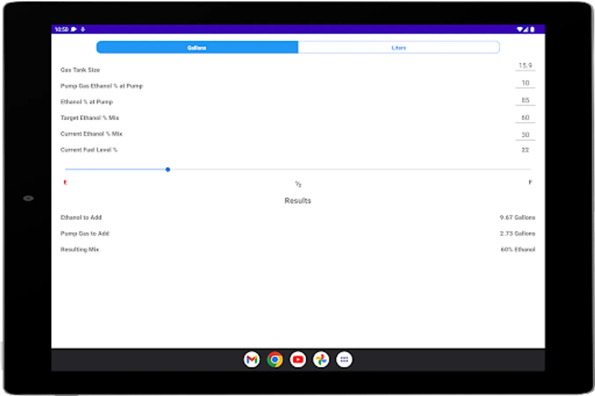Edit Pump Gas Ethanol % field showing 10
The height and width of the screenshot is (396, 595).
tap(525, 83)
